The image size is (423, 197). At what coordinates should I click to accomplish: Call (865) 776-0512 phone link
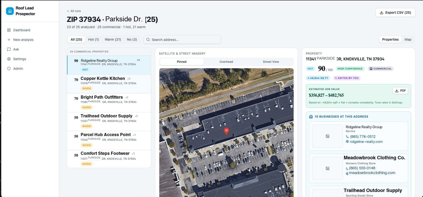(x=363, y=137)
